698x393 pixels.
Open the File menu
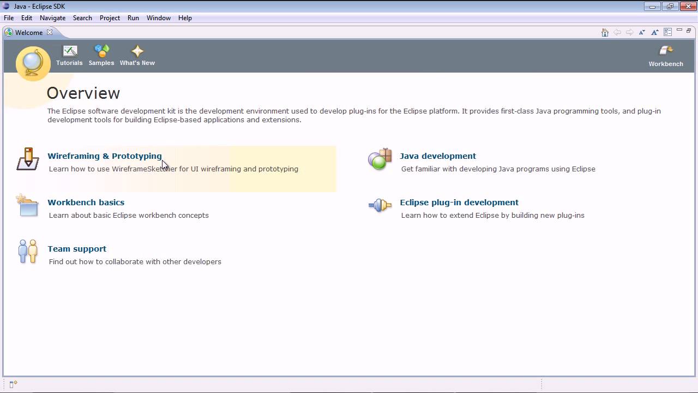click(x=9, y=18)
